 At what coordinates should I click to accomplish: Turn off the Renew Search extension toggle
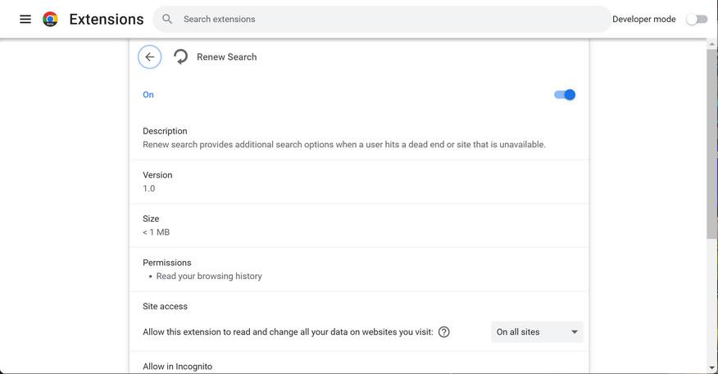click(565, 95)
